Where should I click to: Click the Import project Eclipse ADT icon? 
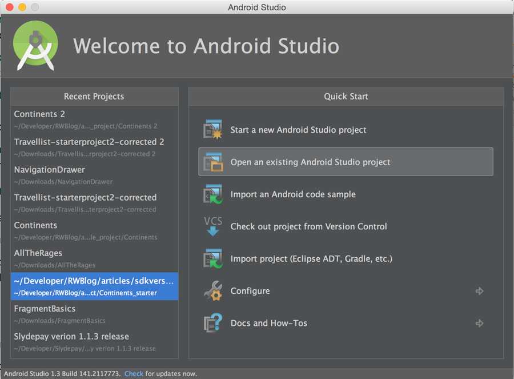tap(213, 259)
